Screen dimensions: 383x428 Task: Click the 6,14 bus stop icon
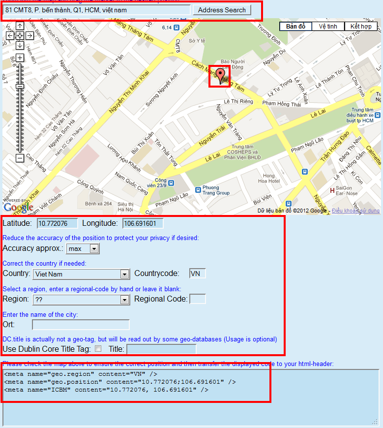[x=176, y=28]
